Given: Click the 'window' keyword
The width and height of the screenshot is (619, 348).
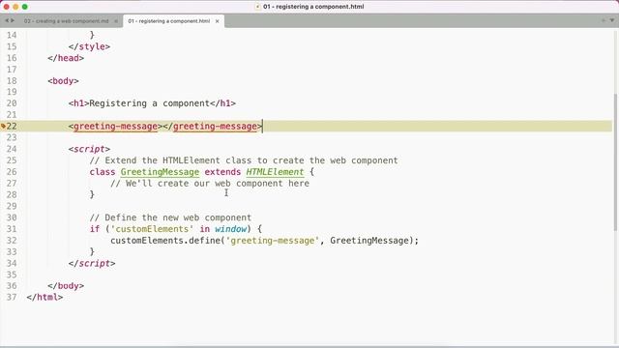Looking at the screenshot, I should [x=230, y=229].
